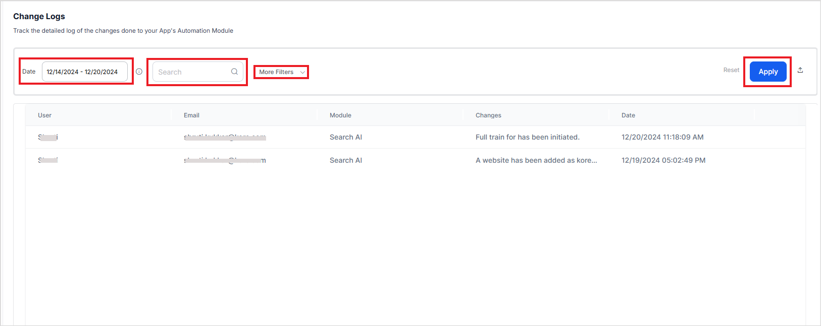Click the Date column header in table
Image resolution: width=821 pixels, height=326 pixels.
tap(628, 115)
